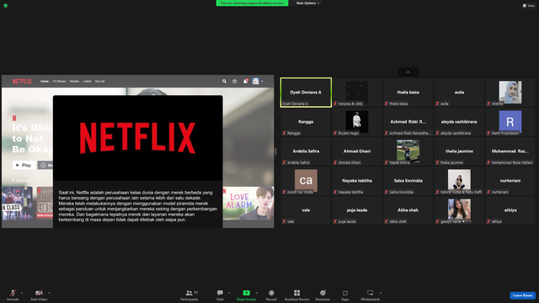This screenshot has width=539, height=303.
Task: Select Bryant Hugo participant tile
Action: tap(357, 122)
